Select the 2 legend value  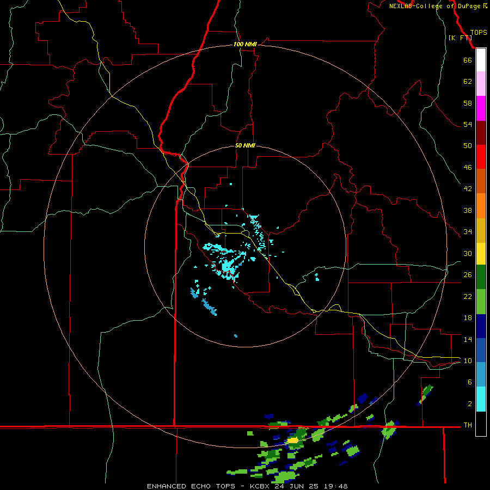click(x=470, y=404)
